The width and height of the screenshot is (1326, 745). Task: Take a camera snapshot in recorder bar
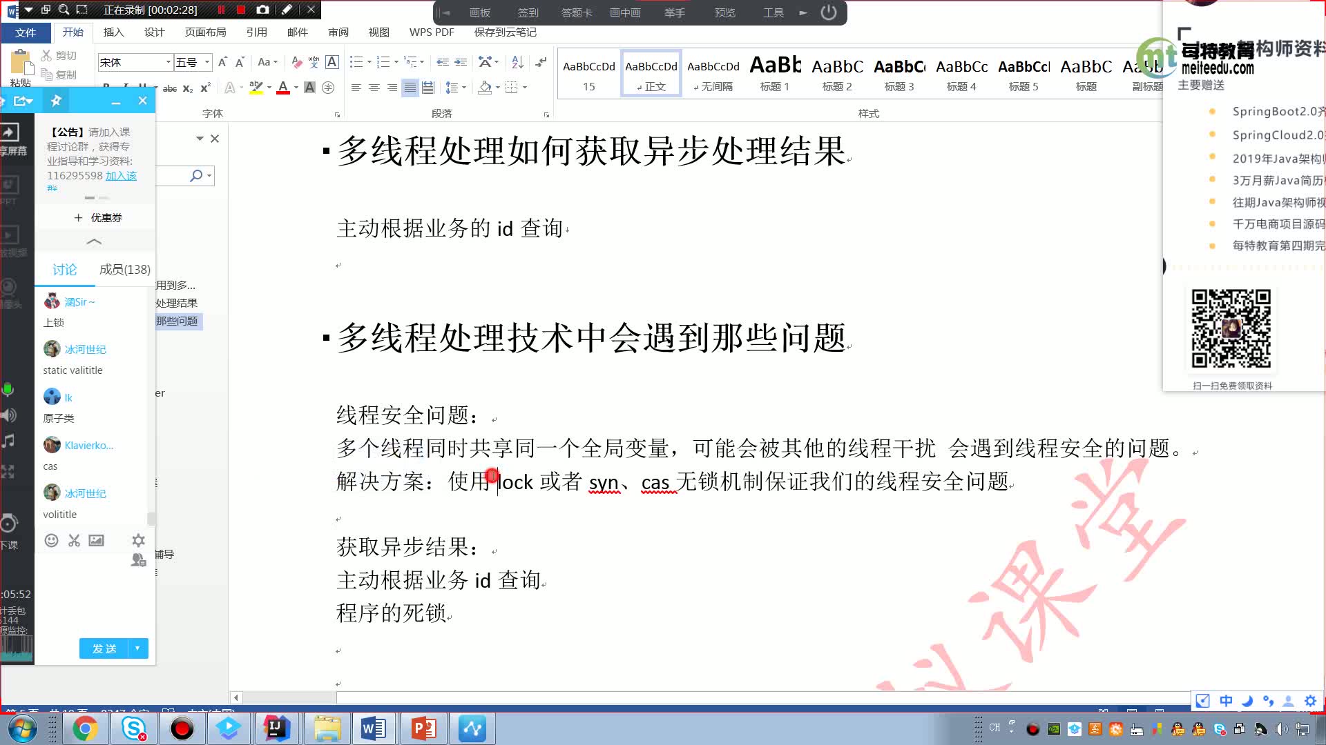click(262, 10)
